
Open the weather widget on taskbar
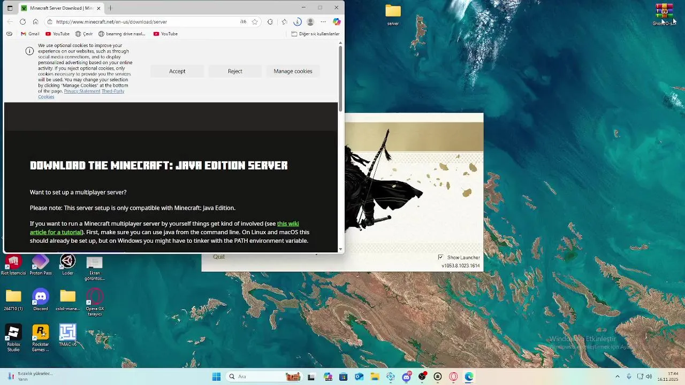click(29, 376)
